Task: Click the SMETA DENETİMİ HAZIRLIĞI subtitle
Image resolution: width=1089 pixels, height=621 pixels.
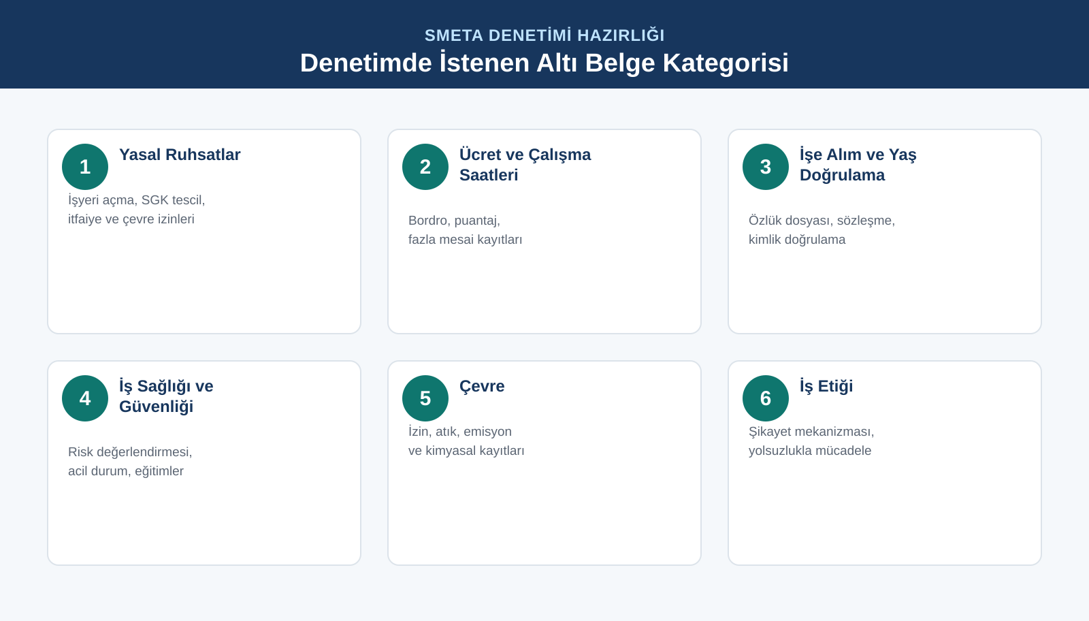Action: click(x=544, y=35)
